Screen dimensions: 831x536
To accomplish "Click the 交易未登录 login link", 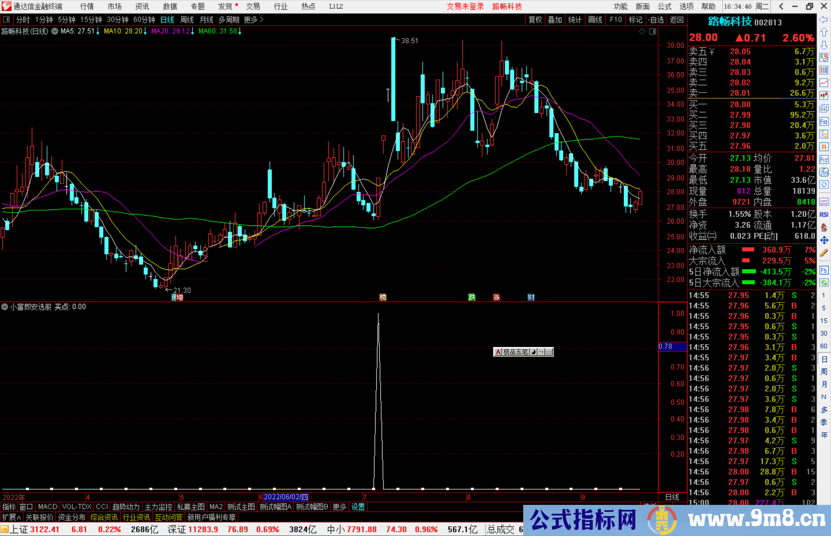I will tap(465, 7).
